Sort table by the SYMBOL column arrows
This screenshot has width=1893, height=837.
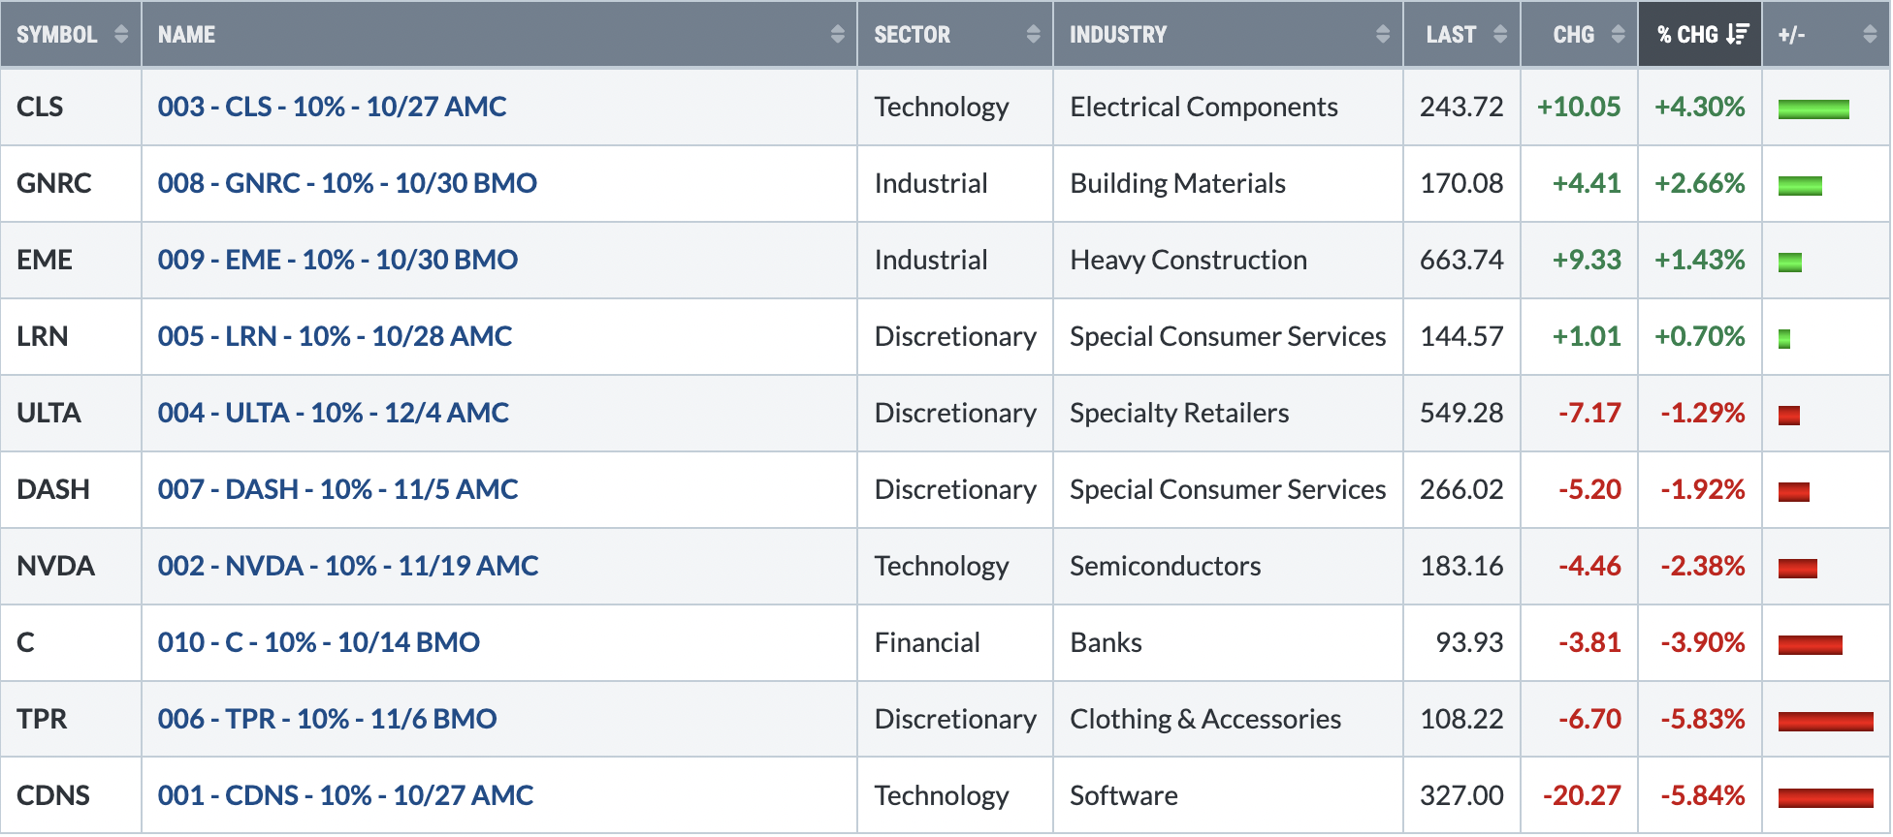(x=121, y=35)
